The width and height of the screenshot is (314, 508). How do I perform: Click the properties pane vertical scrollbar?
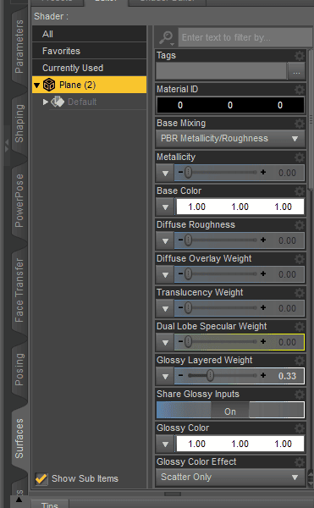tap(311, 120)
